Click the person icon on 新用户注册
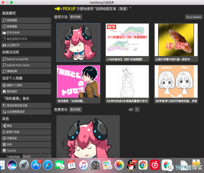The image size is (204, 173). (x=4, y=132)
